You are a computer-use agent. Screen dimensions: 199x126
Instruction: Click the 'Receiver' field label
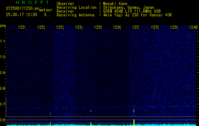tap(65, 11)
